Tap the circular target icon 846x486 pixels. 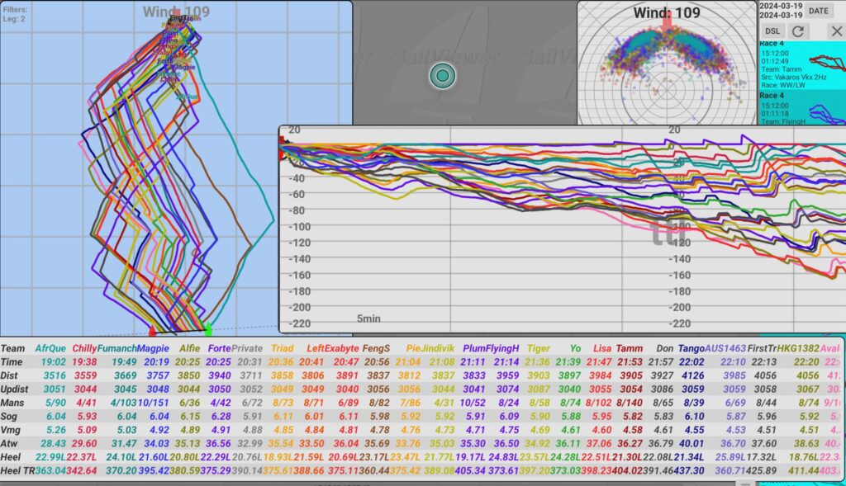[443, 75]
